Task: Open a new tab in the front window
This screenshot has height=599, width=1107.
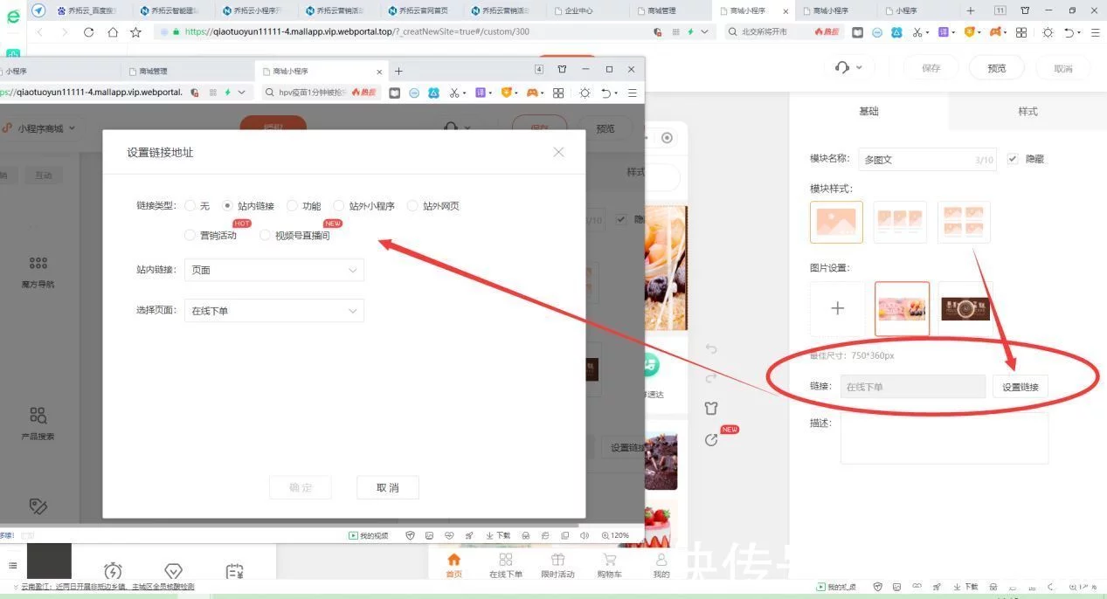Action: [398, 71]
